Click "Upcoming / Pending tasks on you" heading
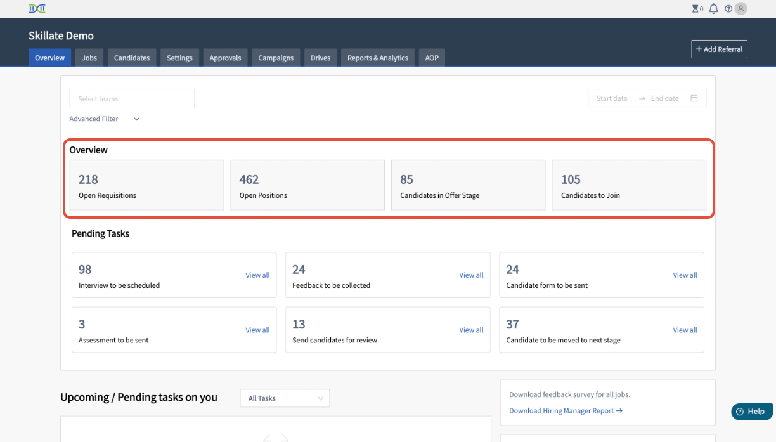The image size is (776, 442). [139, 398]
